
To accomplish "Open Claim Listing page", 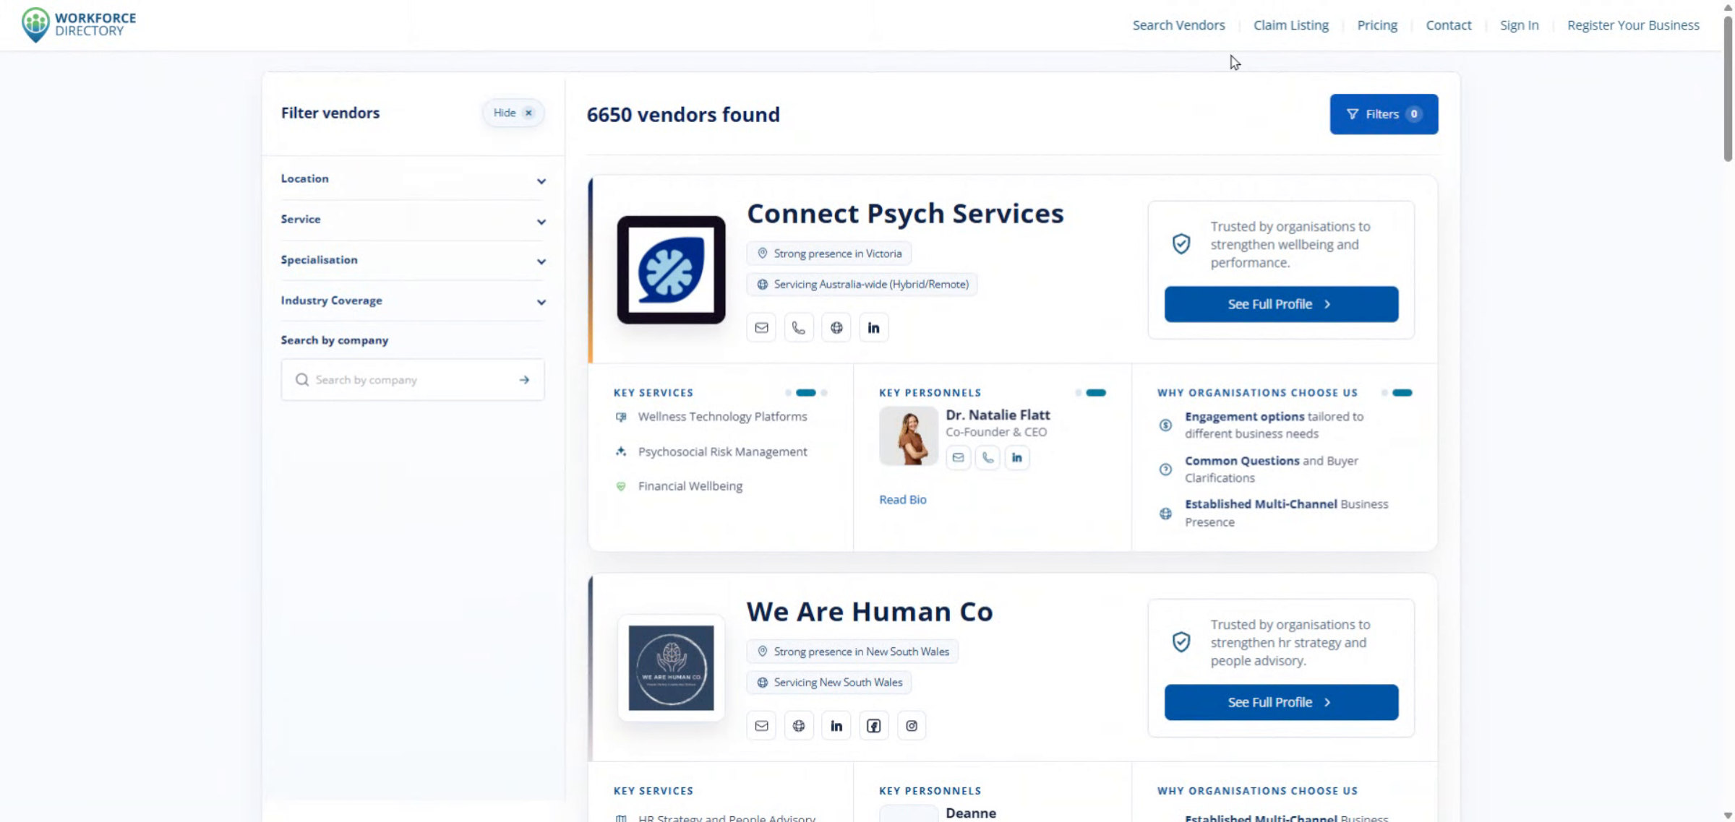I will (x=1291, y=25).
